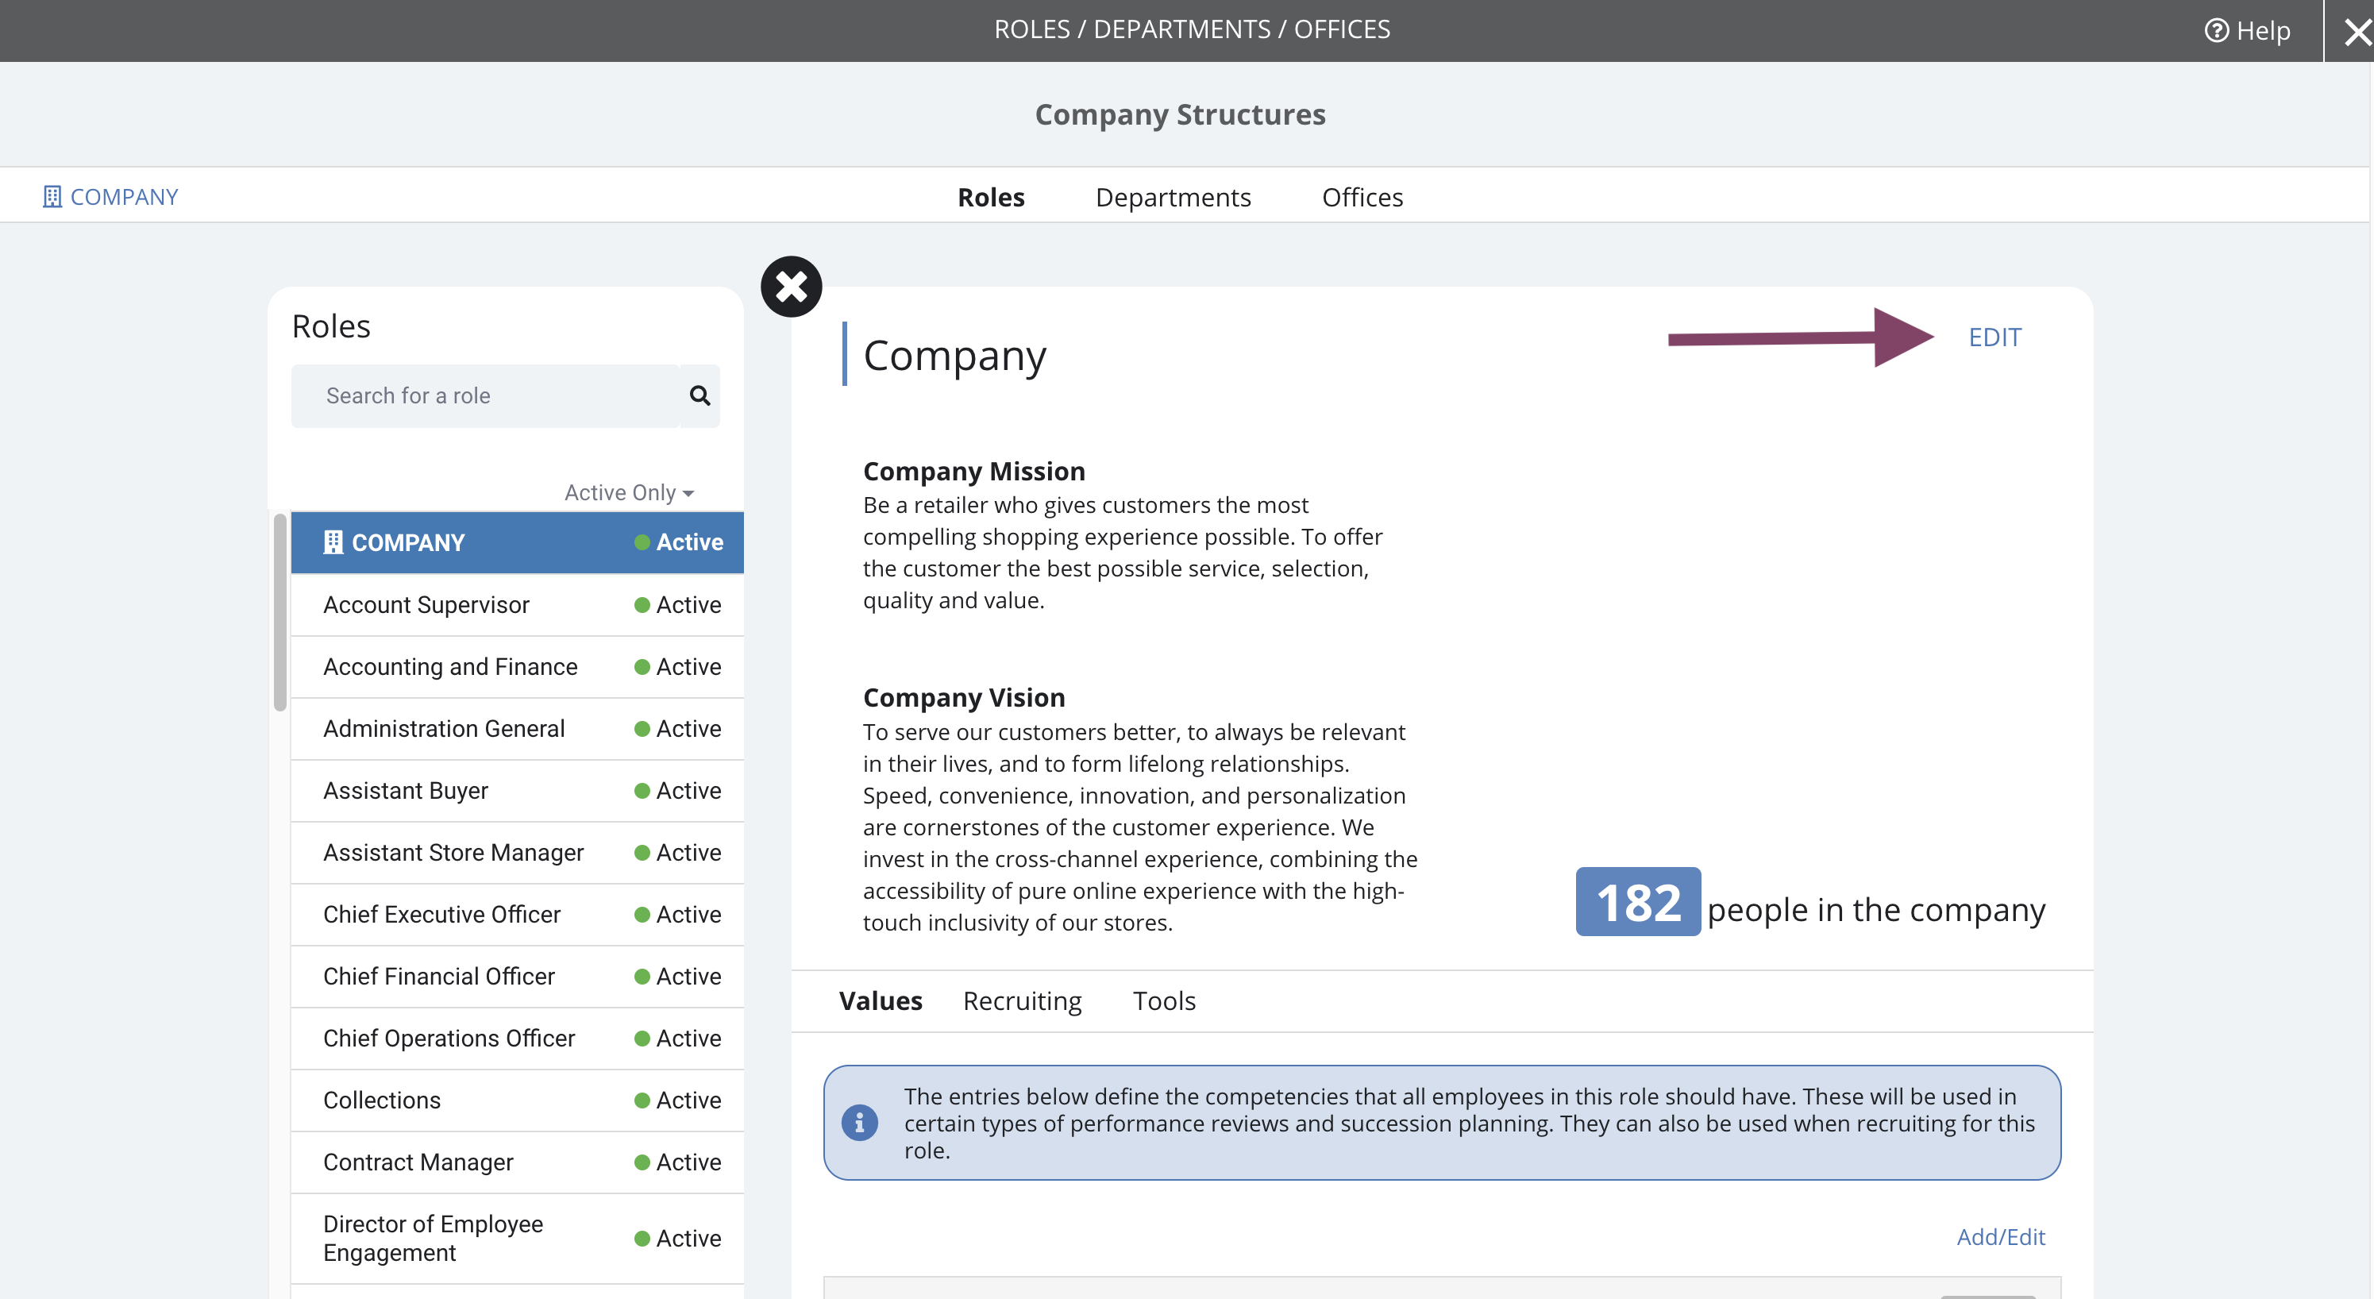Open the Values tab
This screenshot has height=1299, width=2374.
tap(880, 1000)
